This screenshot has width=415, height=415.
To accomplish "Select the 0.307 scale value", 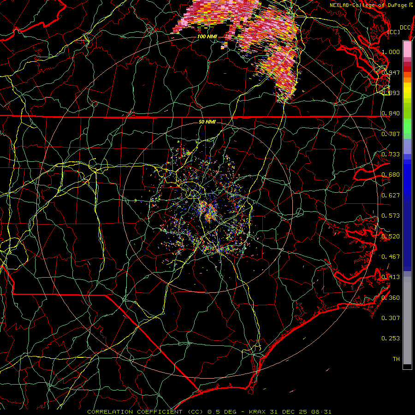I will (391, 318).
